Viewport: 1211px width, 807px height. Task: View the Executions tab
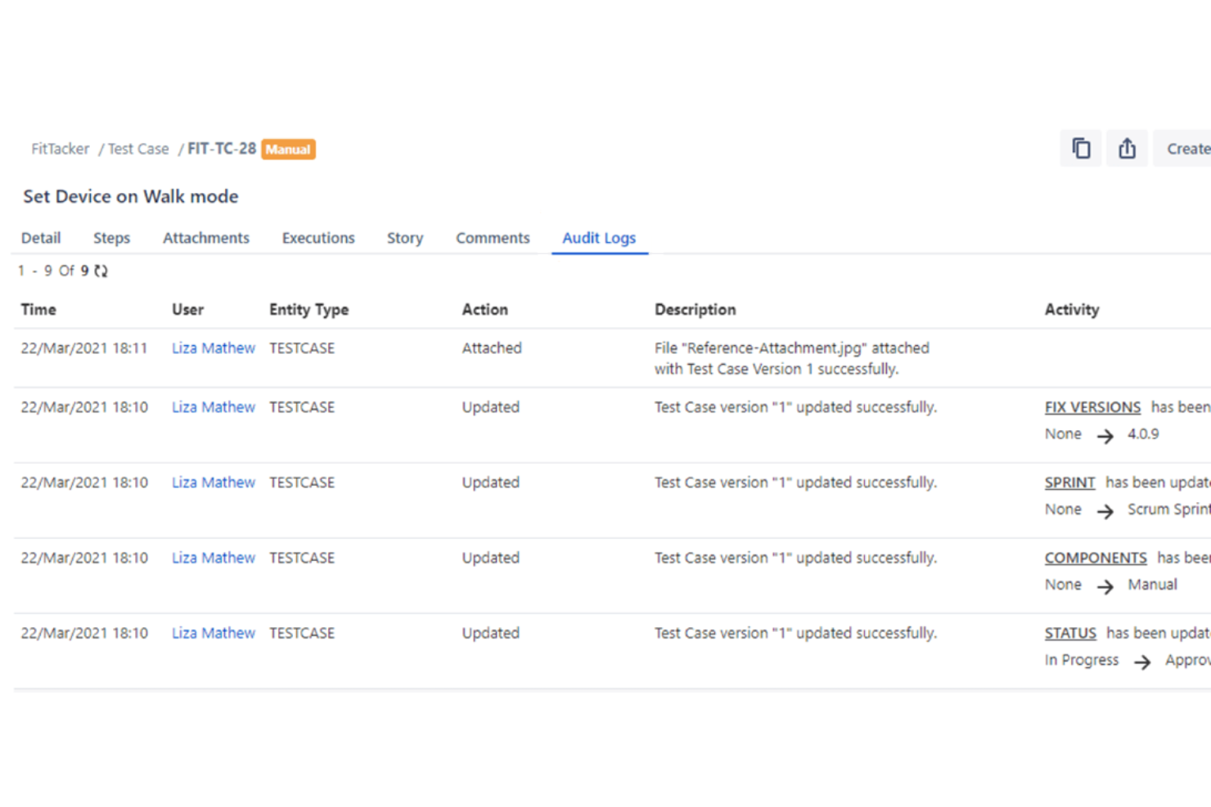click(317, 238)
